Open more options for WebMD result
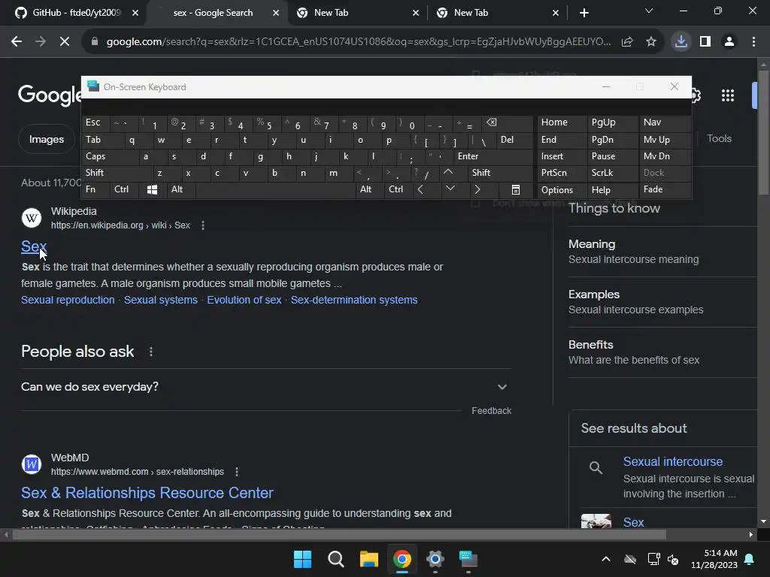The width and height of the screenshot is (770, 577). (x=237, y=472)
